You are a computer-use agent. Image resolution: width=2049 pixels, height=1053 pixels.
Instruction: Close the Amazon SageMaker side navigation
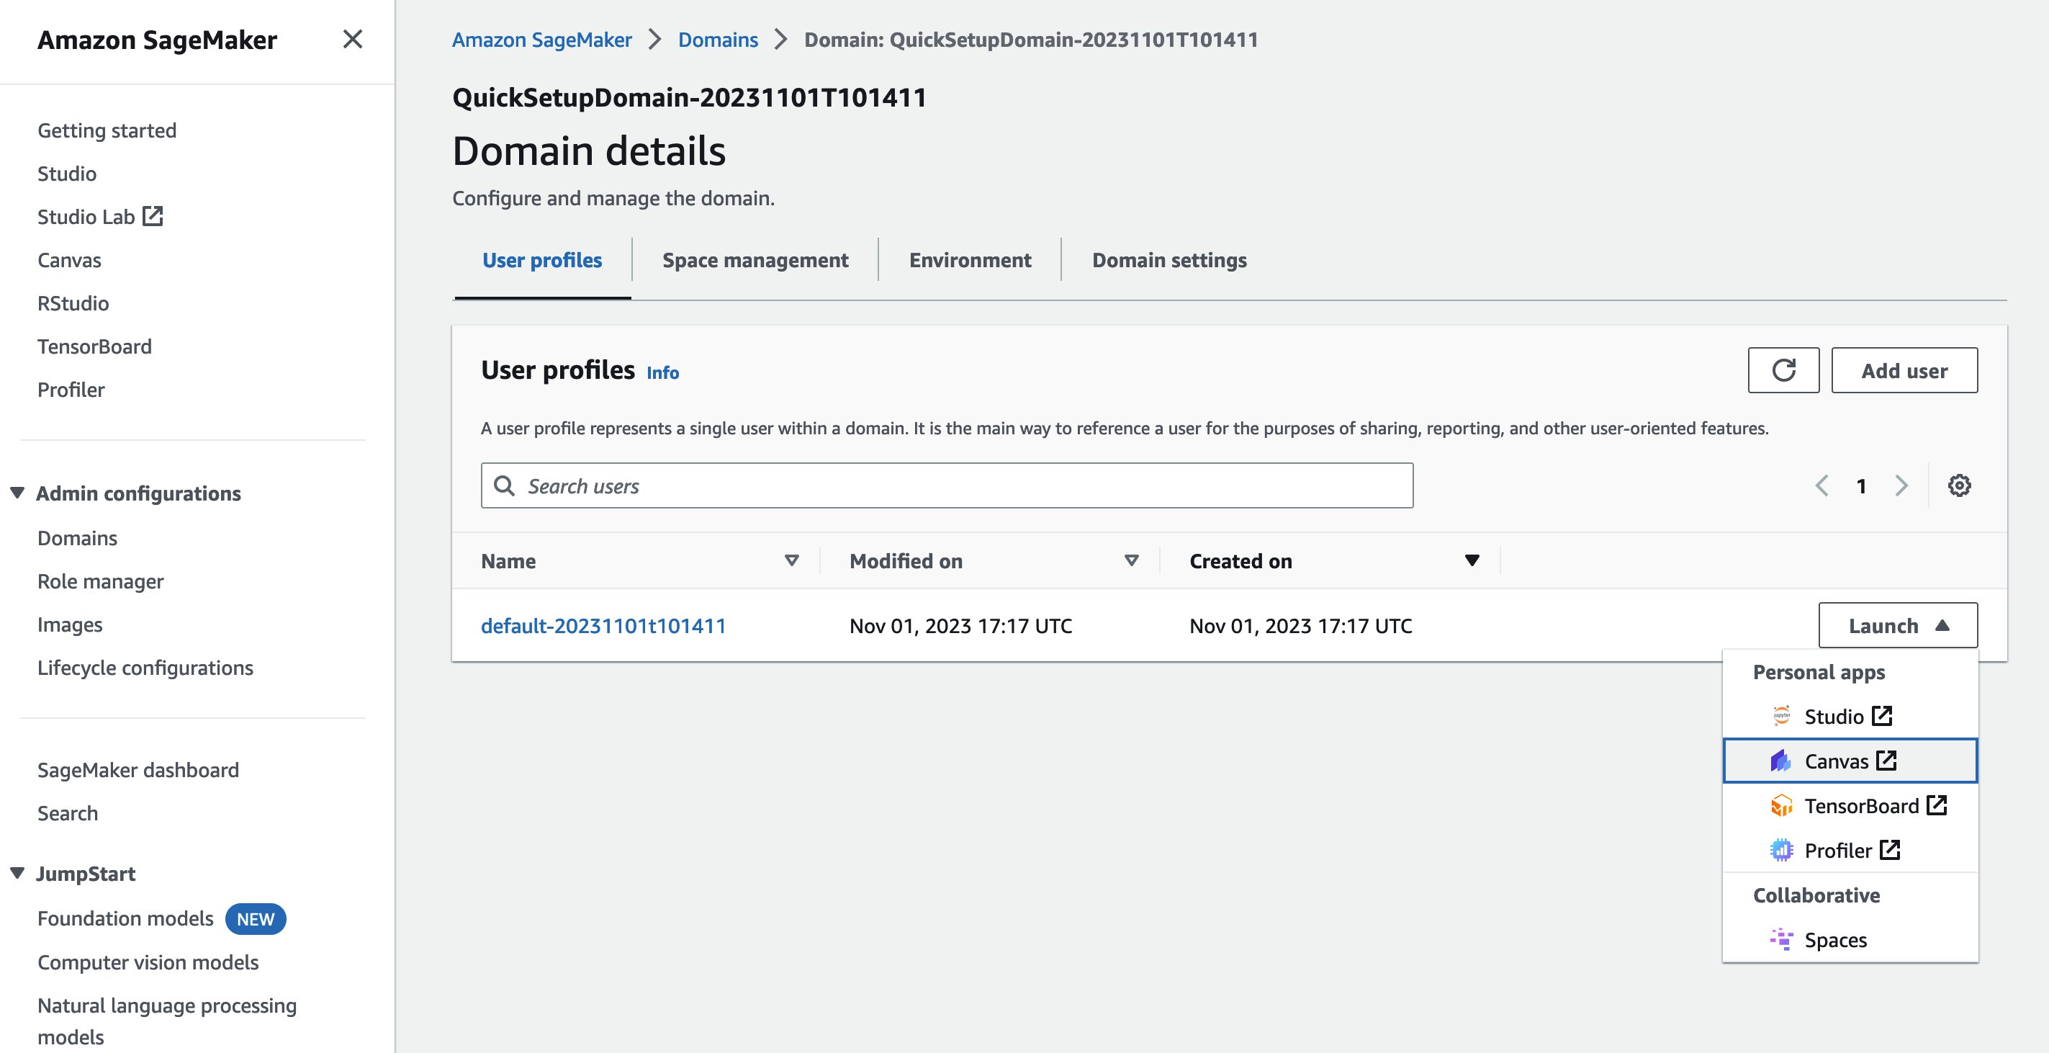click(x=352, y=39)
